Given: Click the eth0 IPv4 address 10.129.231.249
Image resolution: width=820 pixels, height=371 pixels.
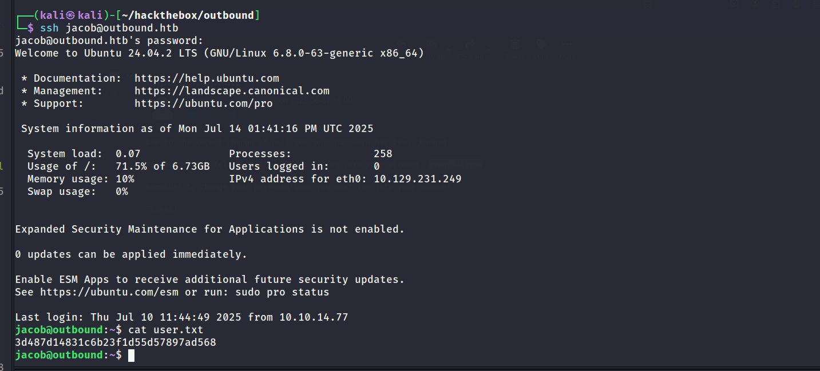Looking at the screenshot, I should [x=417, y=179].
